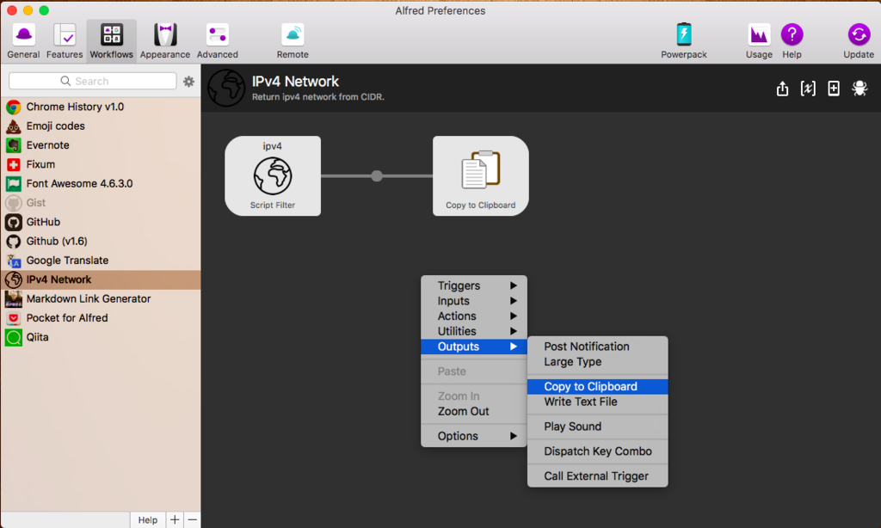Click the "Return ipv4 network from CIDR." description
Viewport: 881px width, 528px height.
[318, 97]
